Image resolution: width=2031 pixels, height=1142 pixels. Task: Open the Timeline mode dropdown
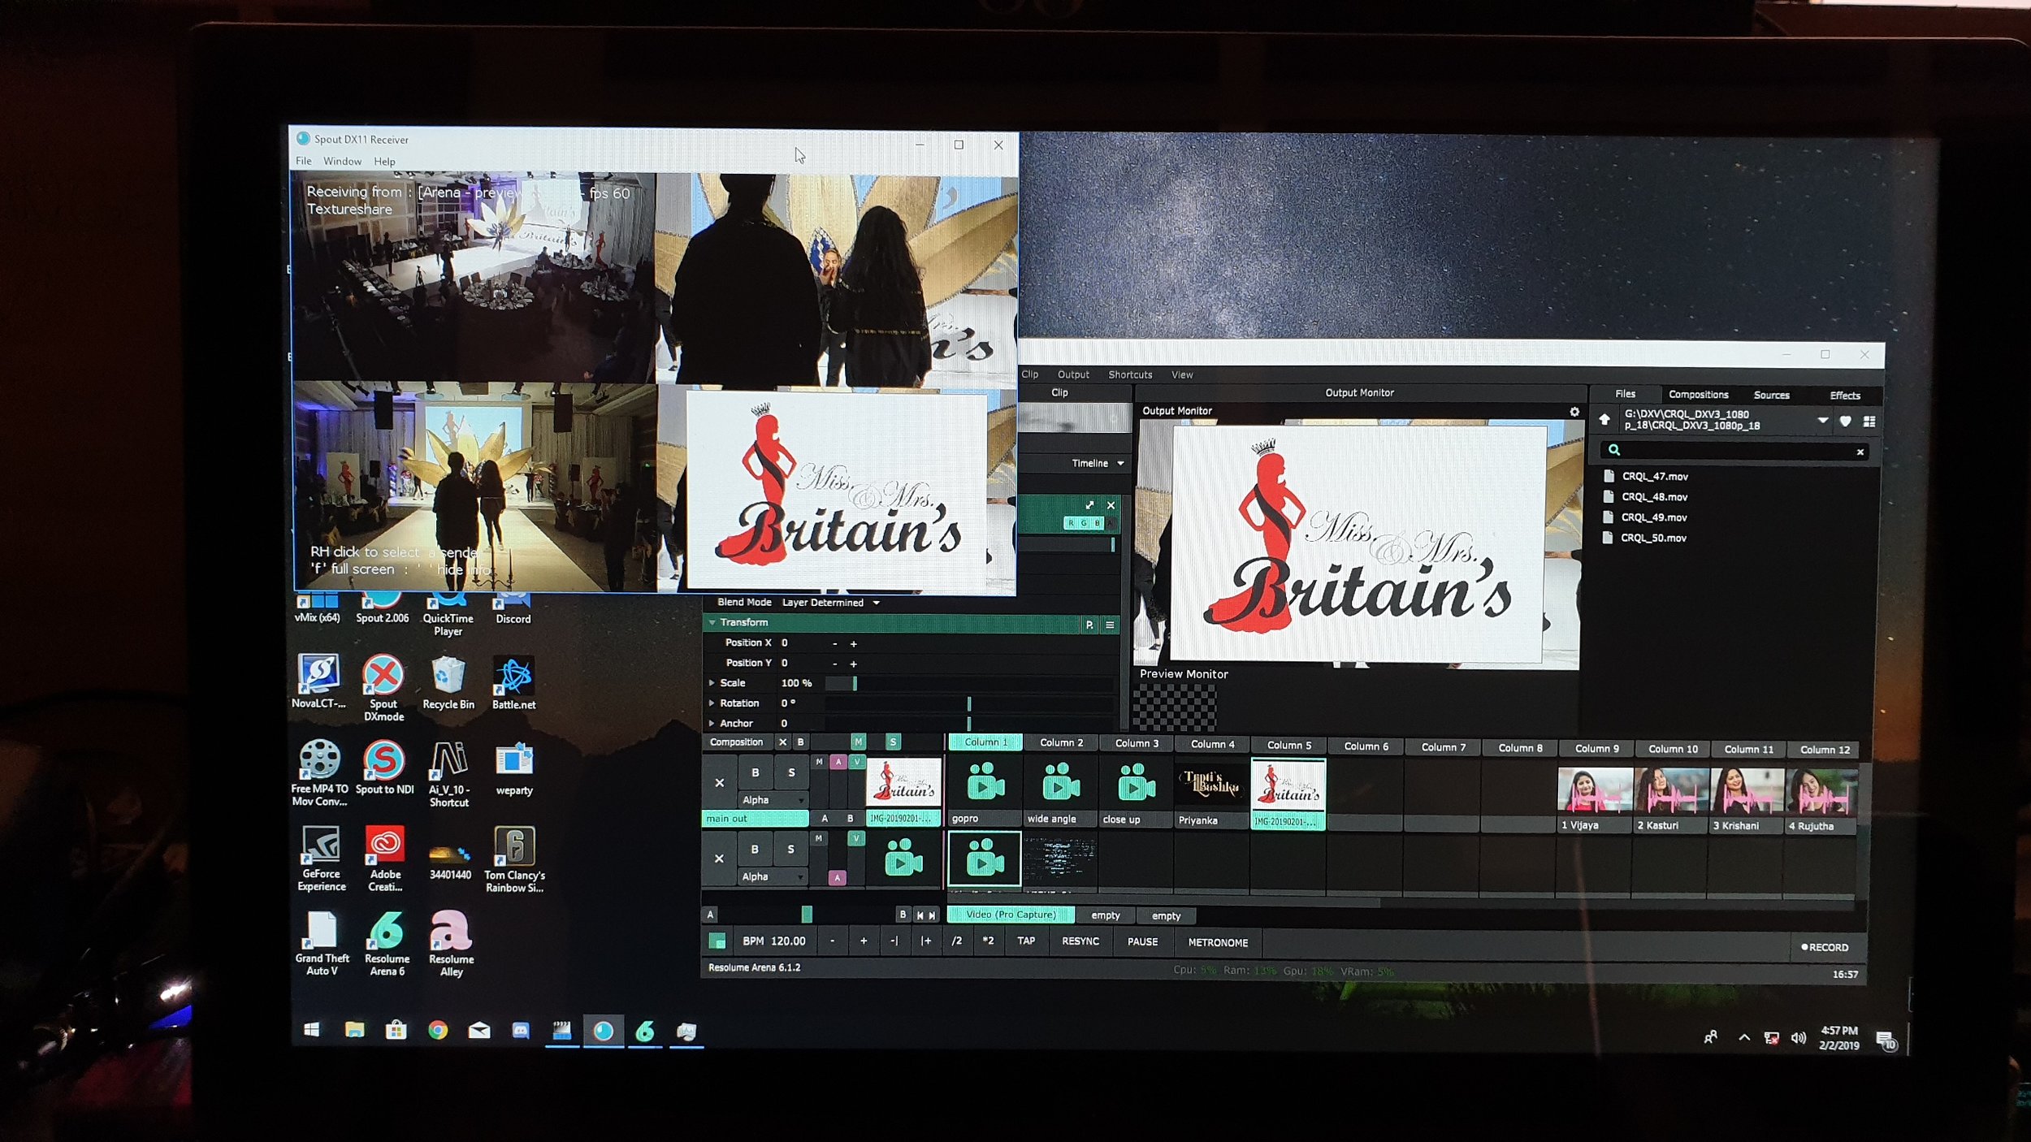pos(1098,463)
